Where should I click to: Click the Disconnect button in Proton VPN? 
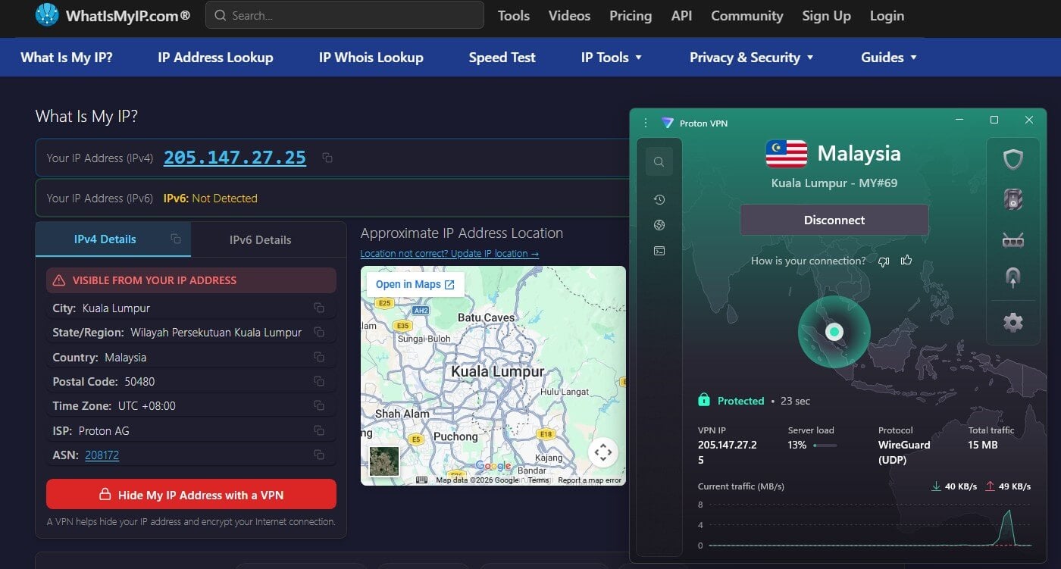point(834,220)
